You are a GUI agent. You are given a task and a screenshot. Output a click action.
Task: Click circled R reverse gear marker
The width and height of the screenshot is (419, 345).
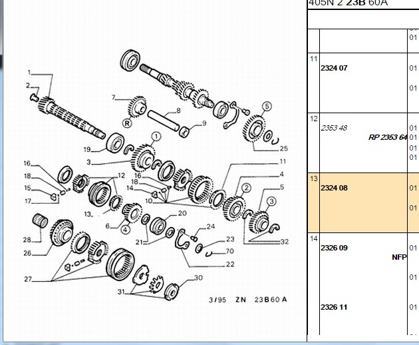coord(127,123)
